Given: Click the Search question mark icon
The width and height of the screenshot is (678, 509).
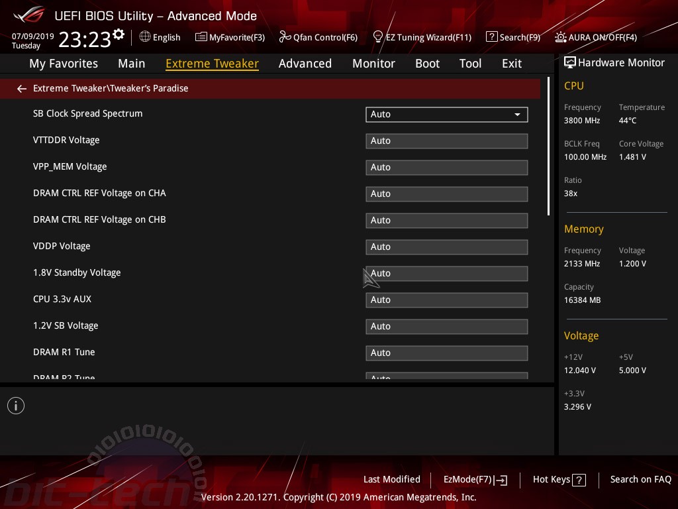Looking at the screenshot, I should pyautogui.click(x=492, y=37).
